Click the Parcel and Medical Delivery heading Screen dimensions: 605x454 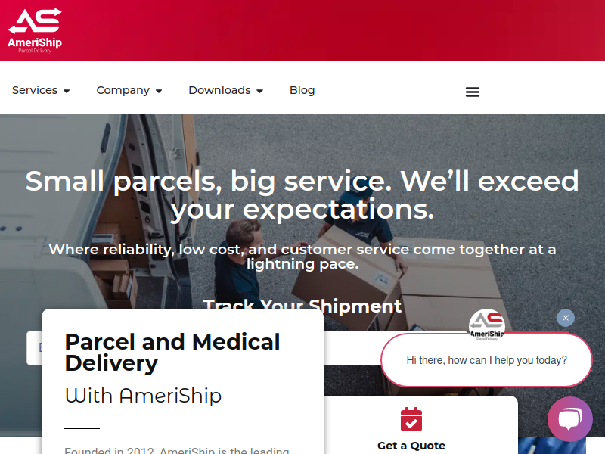coord(172,352)
